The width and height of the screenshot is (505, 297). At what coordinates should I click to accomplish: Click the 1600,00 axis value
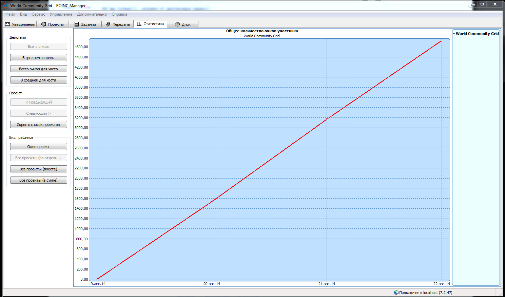point(81,199)
